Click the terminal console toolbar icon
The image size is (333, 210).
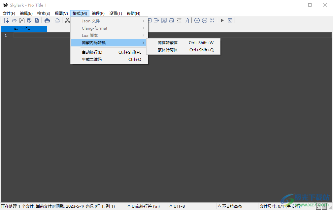pos(230,20)
